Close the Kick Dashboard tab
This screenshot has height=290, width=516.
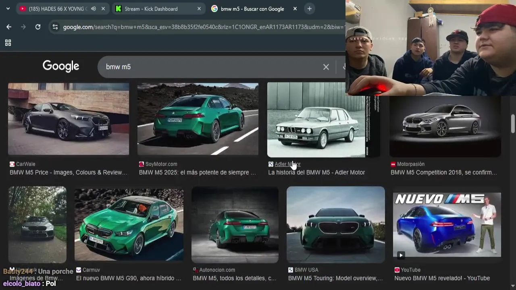(x=199, y=8)
